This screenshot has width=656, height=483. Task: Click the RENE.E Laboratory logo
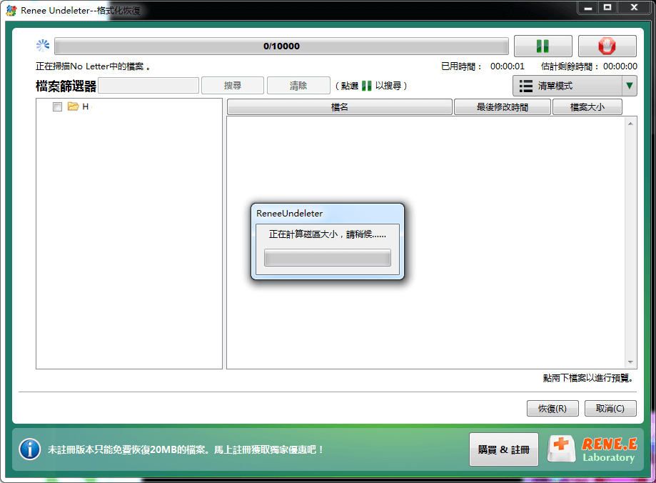(592, 449)
